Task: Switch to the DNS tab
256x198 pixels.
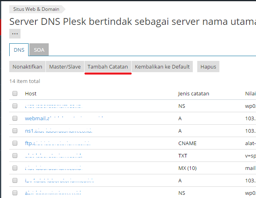Action: pyautogui.click(x=19, y=50)
